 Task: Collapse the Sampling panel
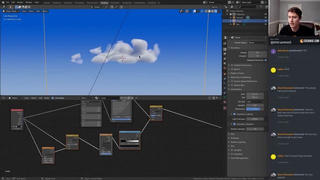click(229, 48)
